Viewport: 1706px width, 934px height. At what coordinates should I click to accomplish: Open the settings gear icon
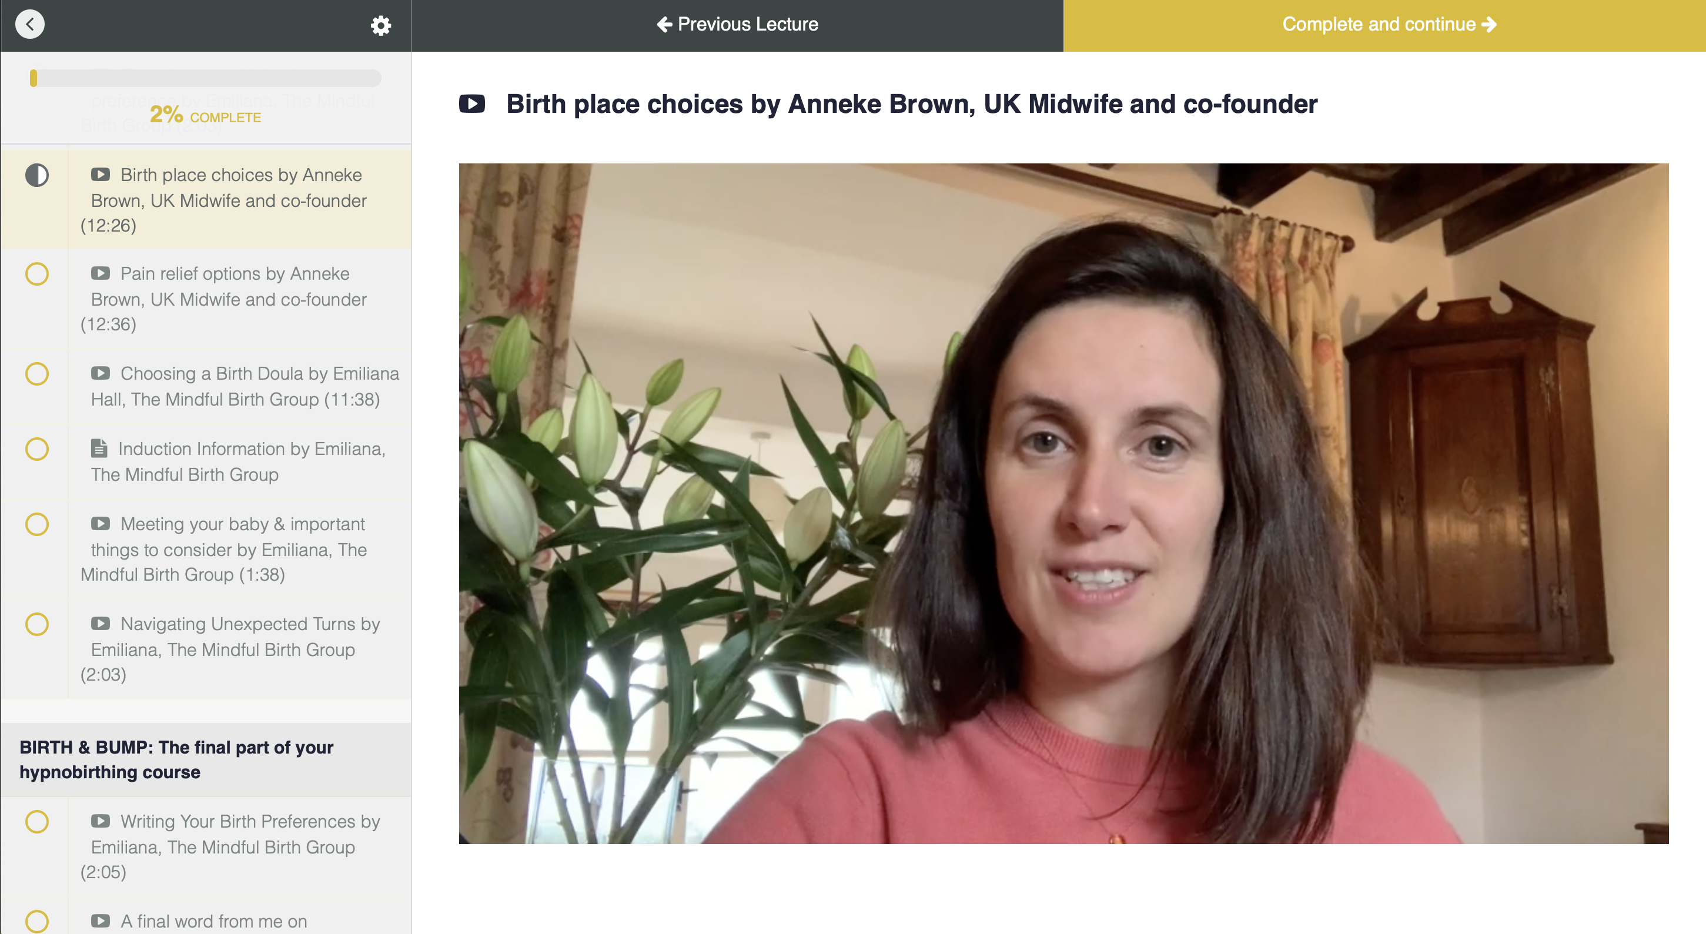click(381, 25)
